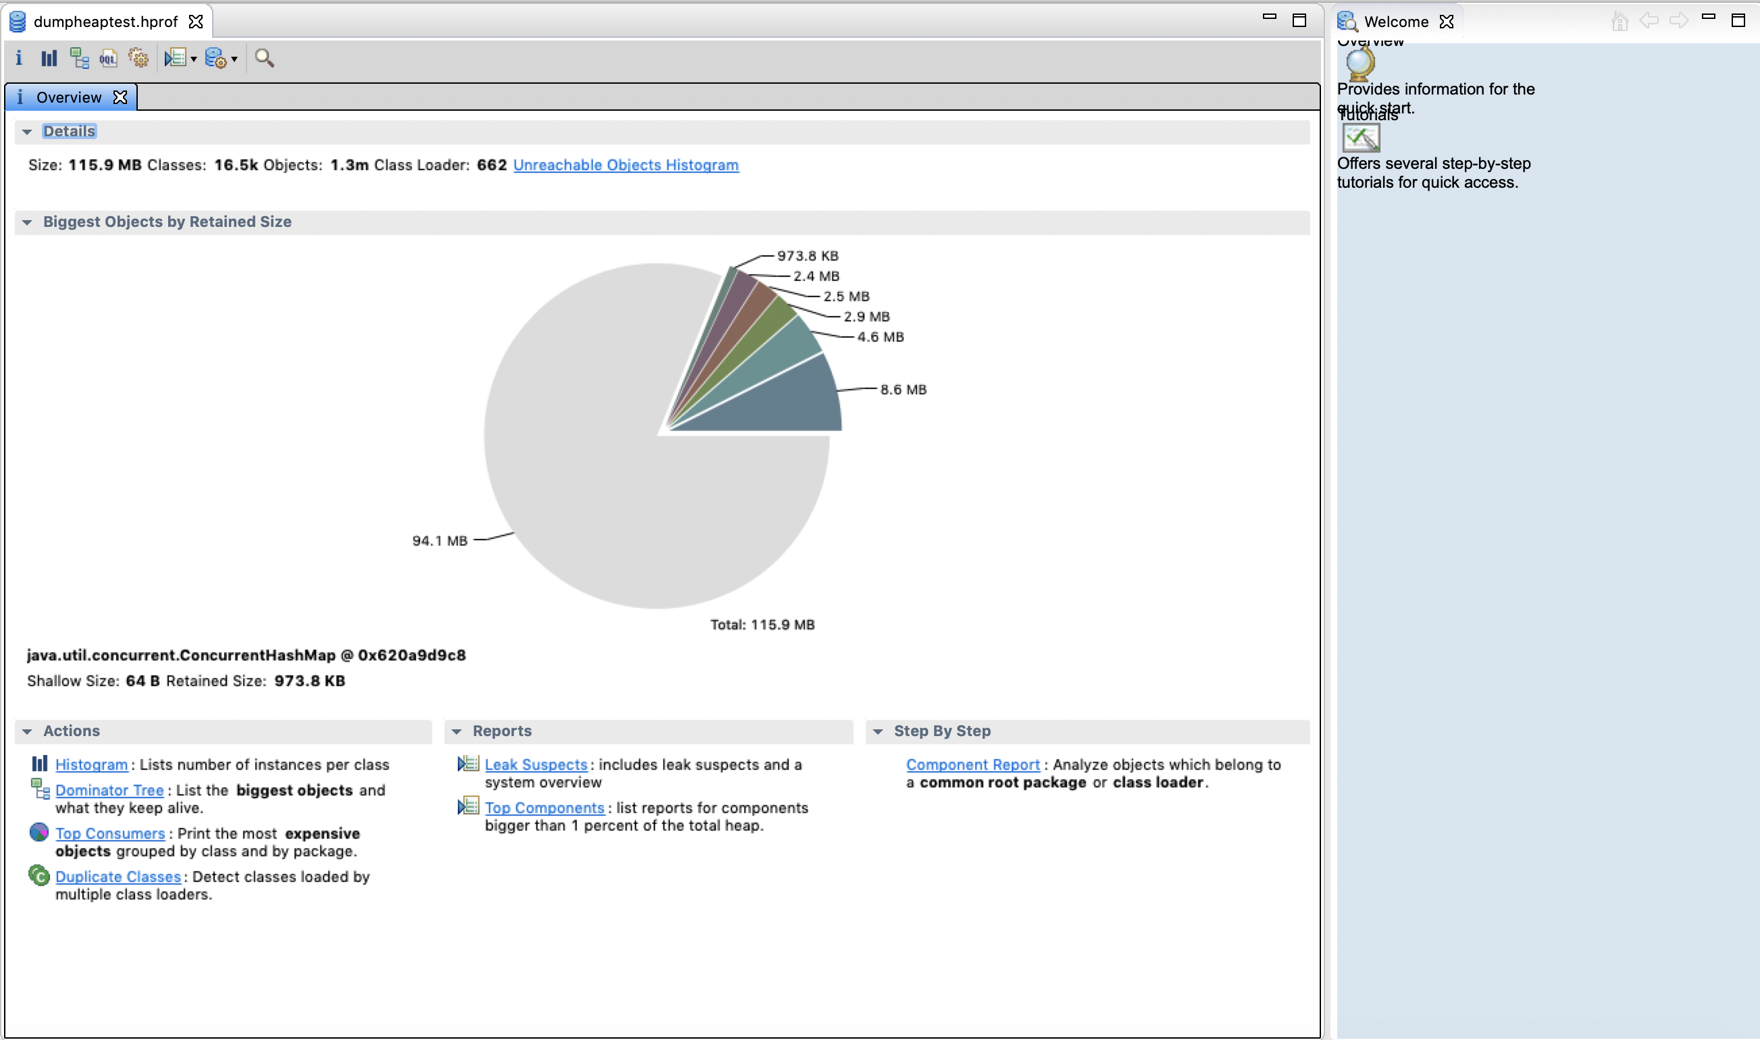
Task: Open the Unreachable Objects Histogram link
Action: point(625,165)
